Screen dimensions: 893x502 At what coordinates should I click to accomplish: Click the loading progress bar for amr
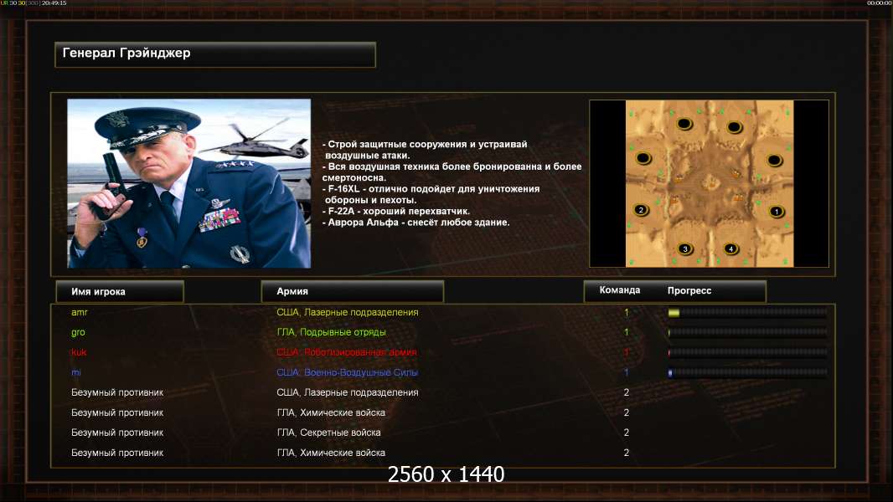pos(748,312)
